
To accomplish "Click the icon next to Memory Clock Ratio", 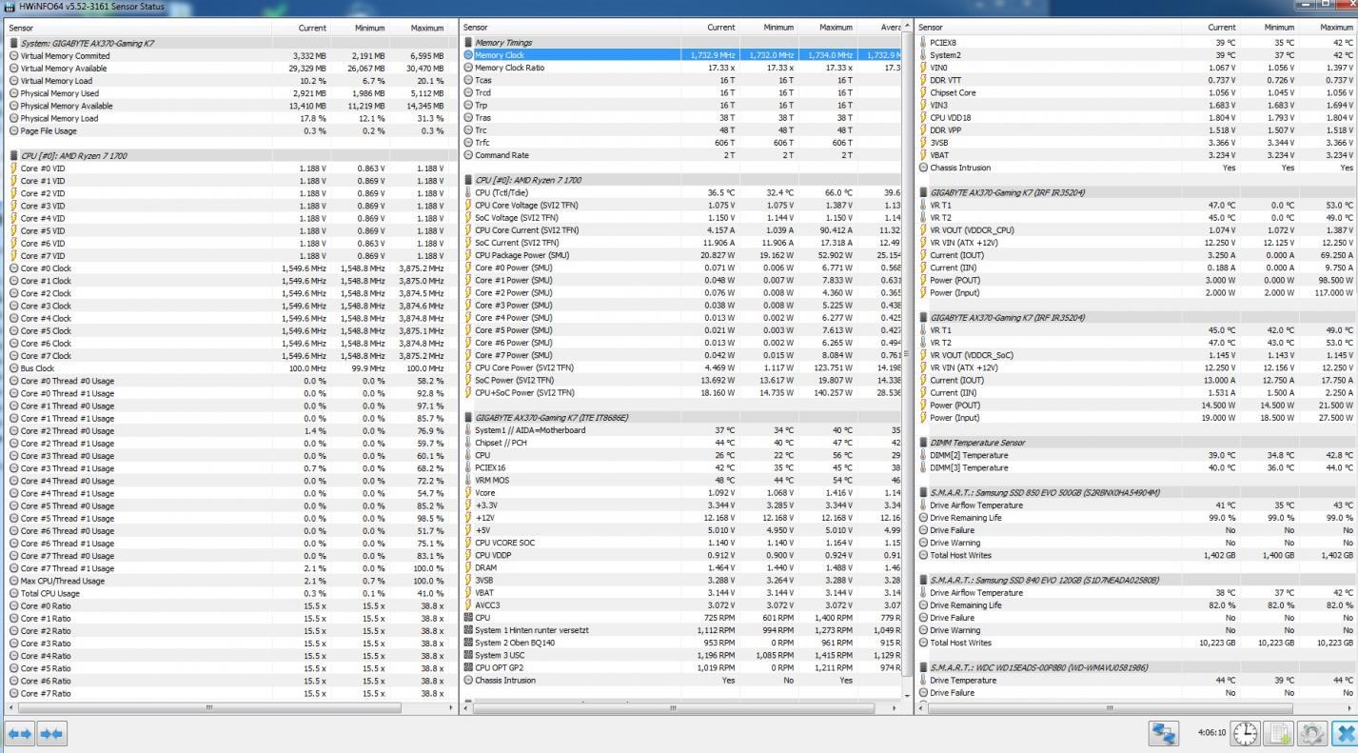I will pyautogui.click(x=467, y=68).
